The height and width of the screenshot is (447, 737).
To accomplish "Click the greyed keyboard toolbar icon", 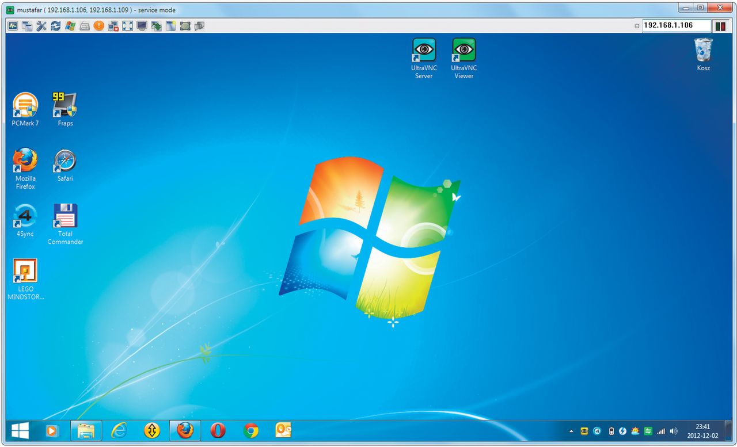I will (85, 26).
